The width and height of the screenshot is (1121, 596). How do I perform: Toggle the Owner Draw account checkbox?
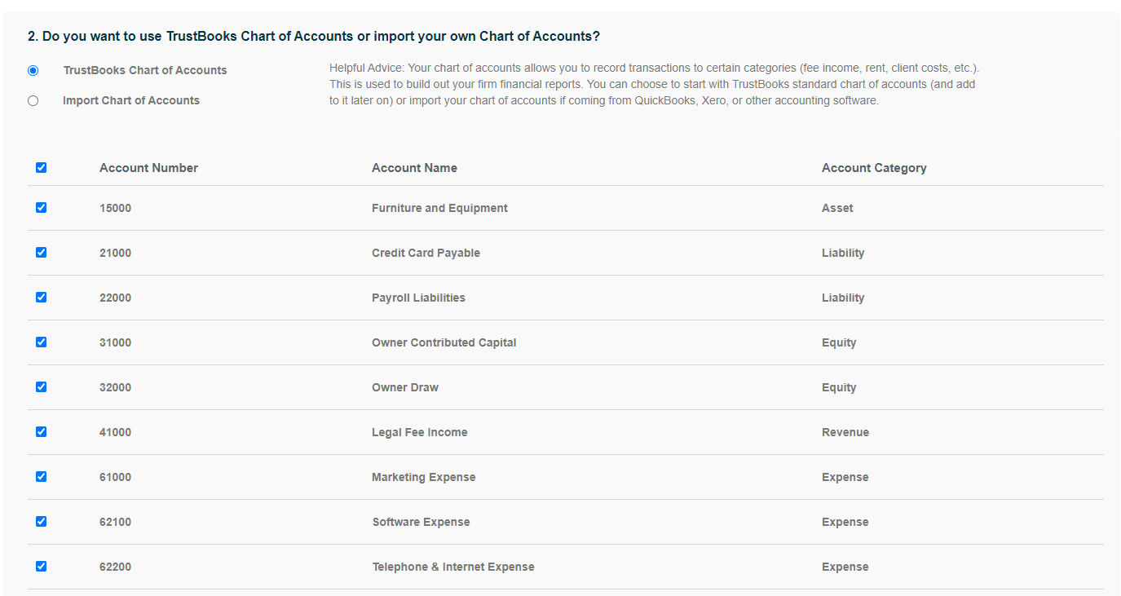pos(41,386)
